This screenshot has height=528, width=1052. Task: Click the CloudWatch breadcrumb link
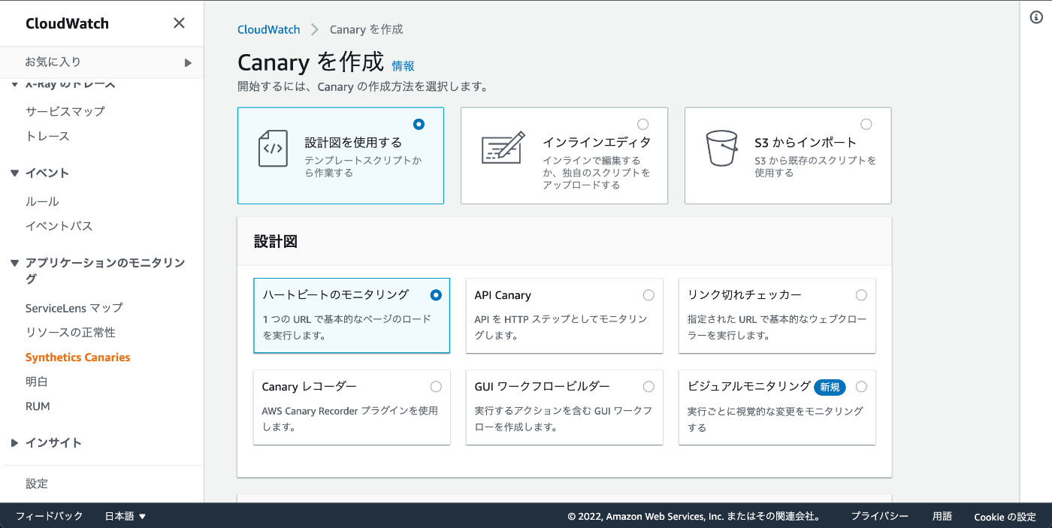pos(269,29)
